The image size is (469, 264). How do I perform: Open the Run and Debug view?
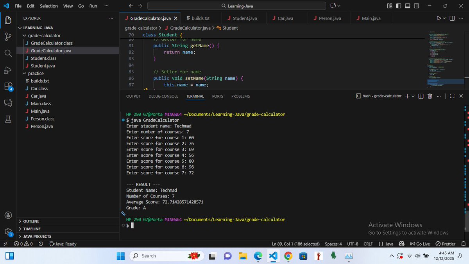pyautogui.click(x=8, y=70)
